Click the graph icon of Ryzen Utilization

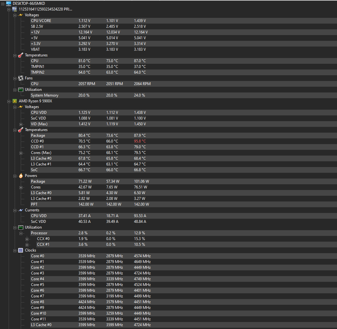pyautogui.click(x=21, y=227)
